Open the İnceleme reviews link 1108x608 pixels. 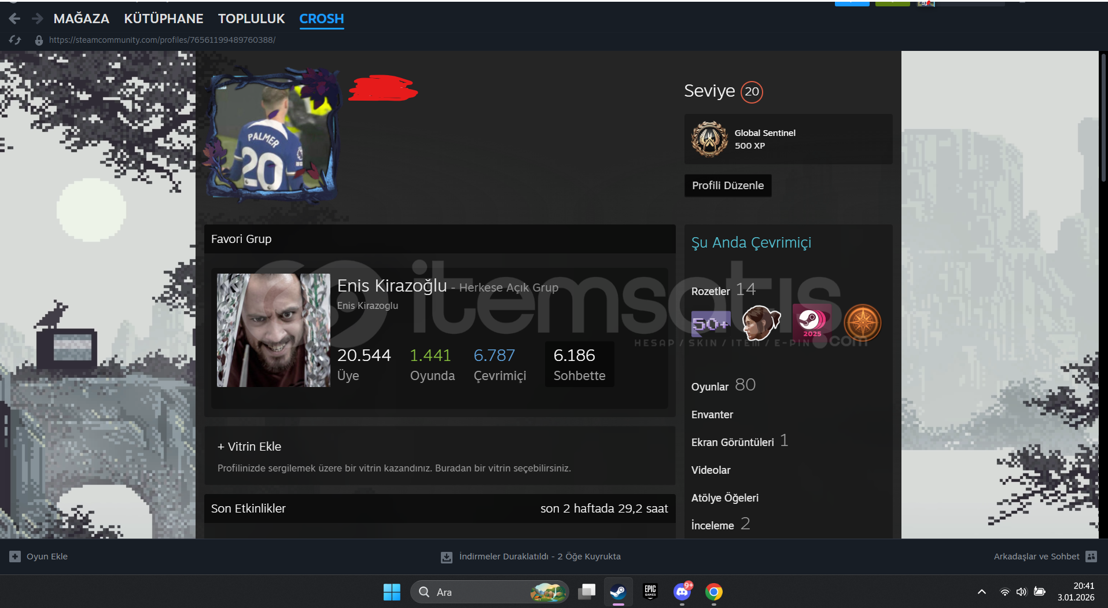[720, 525]
